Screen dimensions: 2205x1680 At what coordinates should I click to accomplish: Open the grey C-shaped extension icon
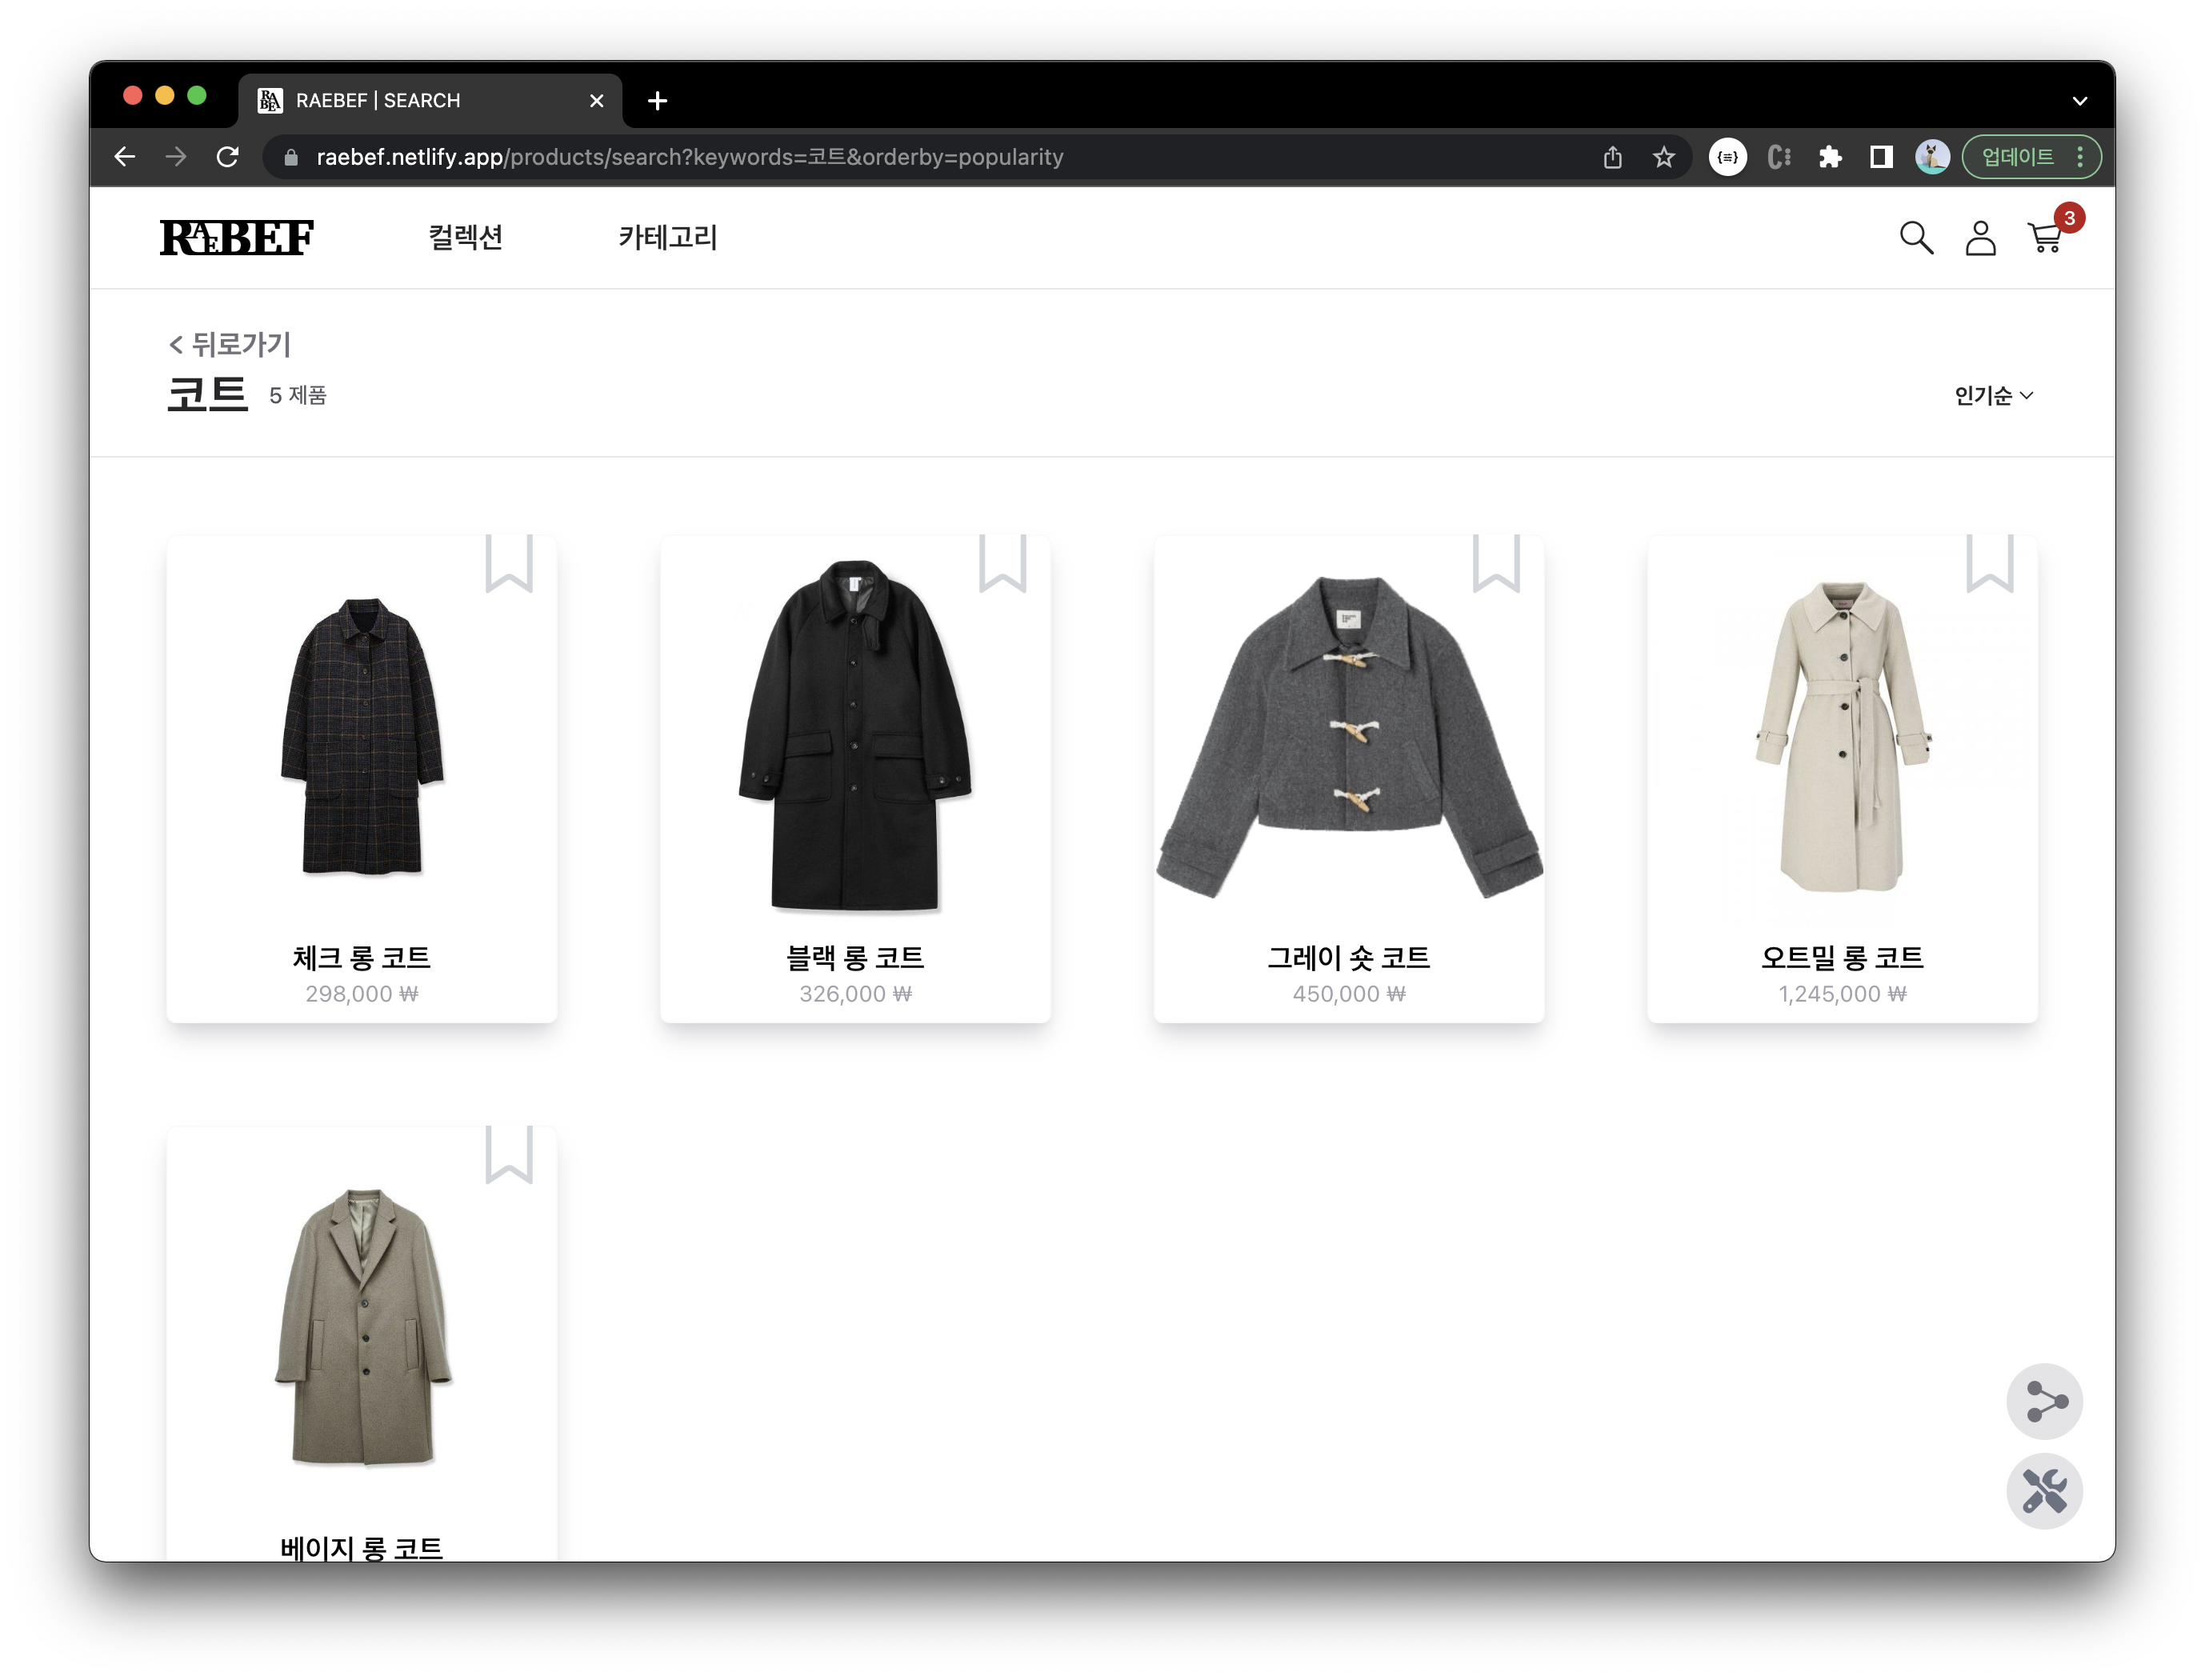(x=1778, y=157)
